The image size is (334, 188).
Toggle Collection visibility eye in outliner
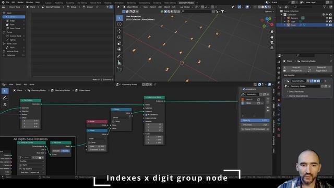tap(327, 15)
